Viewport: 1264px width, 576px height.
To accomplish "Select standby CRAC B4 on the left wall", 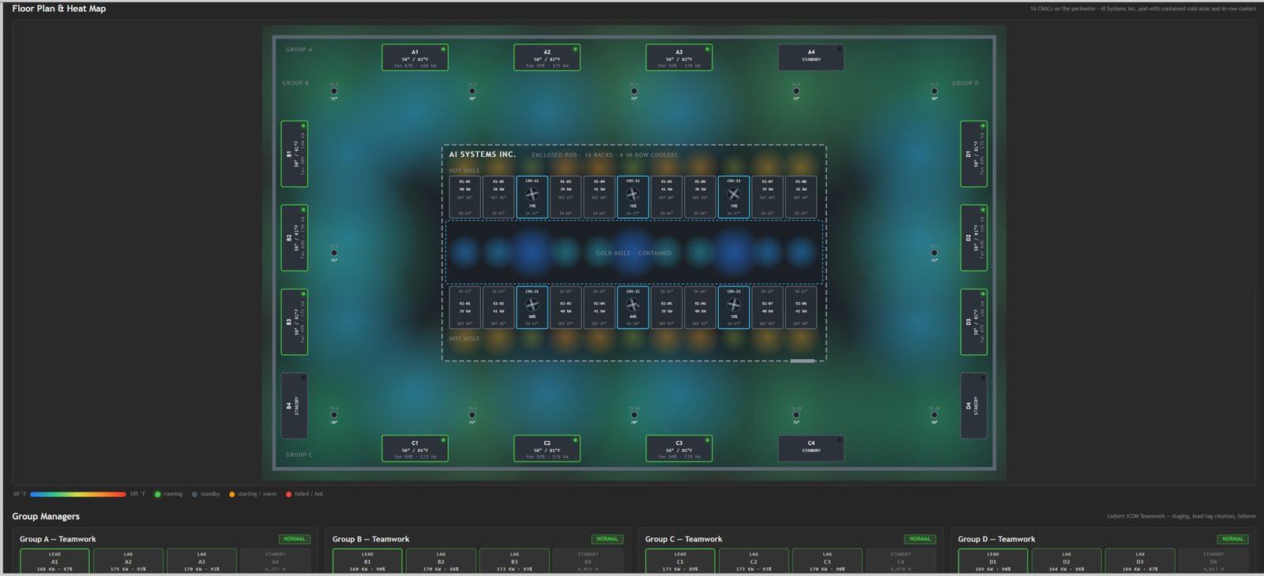I will tap(295, 406).
